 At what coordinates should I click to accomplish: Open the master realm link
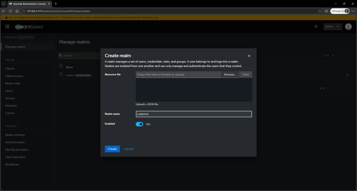click(x=70, y=75)
